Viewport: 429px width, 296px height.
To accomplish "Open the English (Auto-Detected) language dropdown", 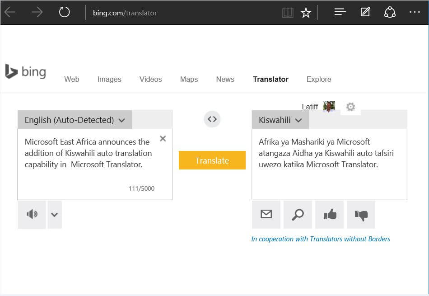I will click(x=75, y=119).
